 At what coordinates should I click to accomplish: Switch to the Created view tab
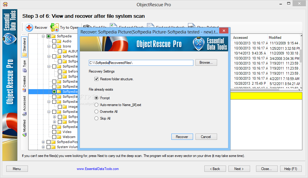[24, 84]
